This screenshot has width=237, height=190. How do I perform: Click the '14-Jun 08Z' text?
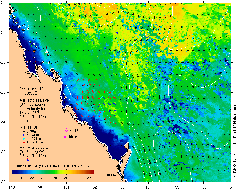(29, 113)
